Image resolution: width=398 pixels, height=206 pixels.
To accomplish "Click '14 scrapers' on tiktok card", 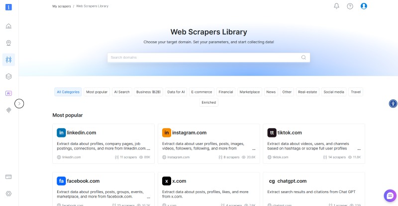I will 337,157.
